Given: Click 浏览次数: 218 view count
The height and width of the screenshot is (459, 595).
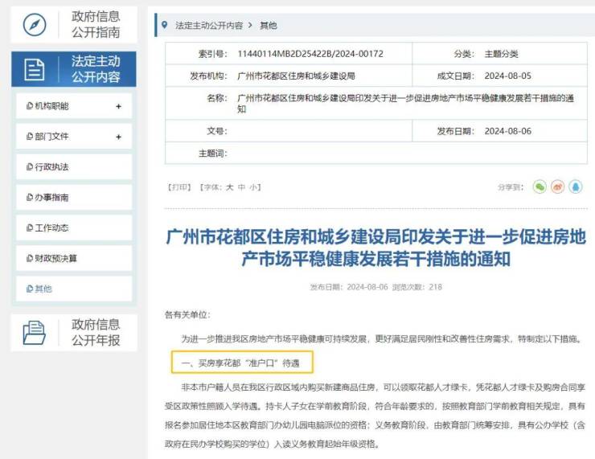Looking at the screenshot, I should pos(417,287).
